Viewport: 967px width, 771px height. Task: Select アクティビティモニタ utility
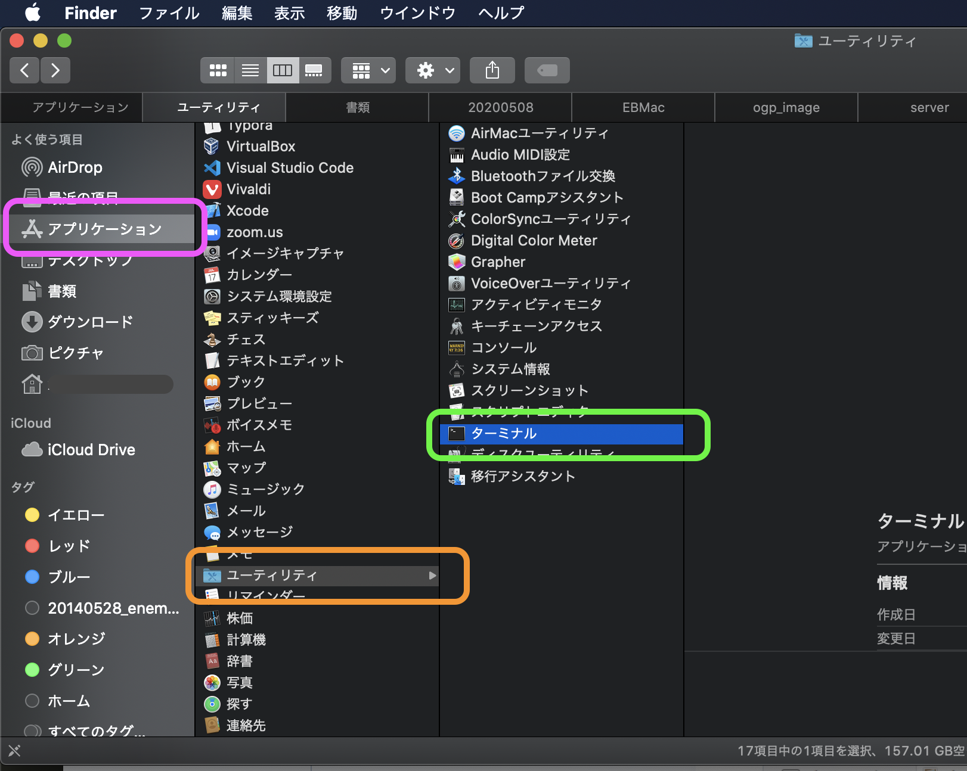point(562,305)
